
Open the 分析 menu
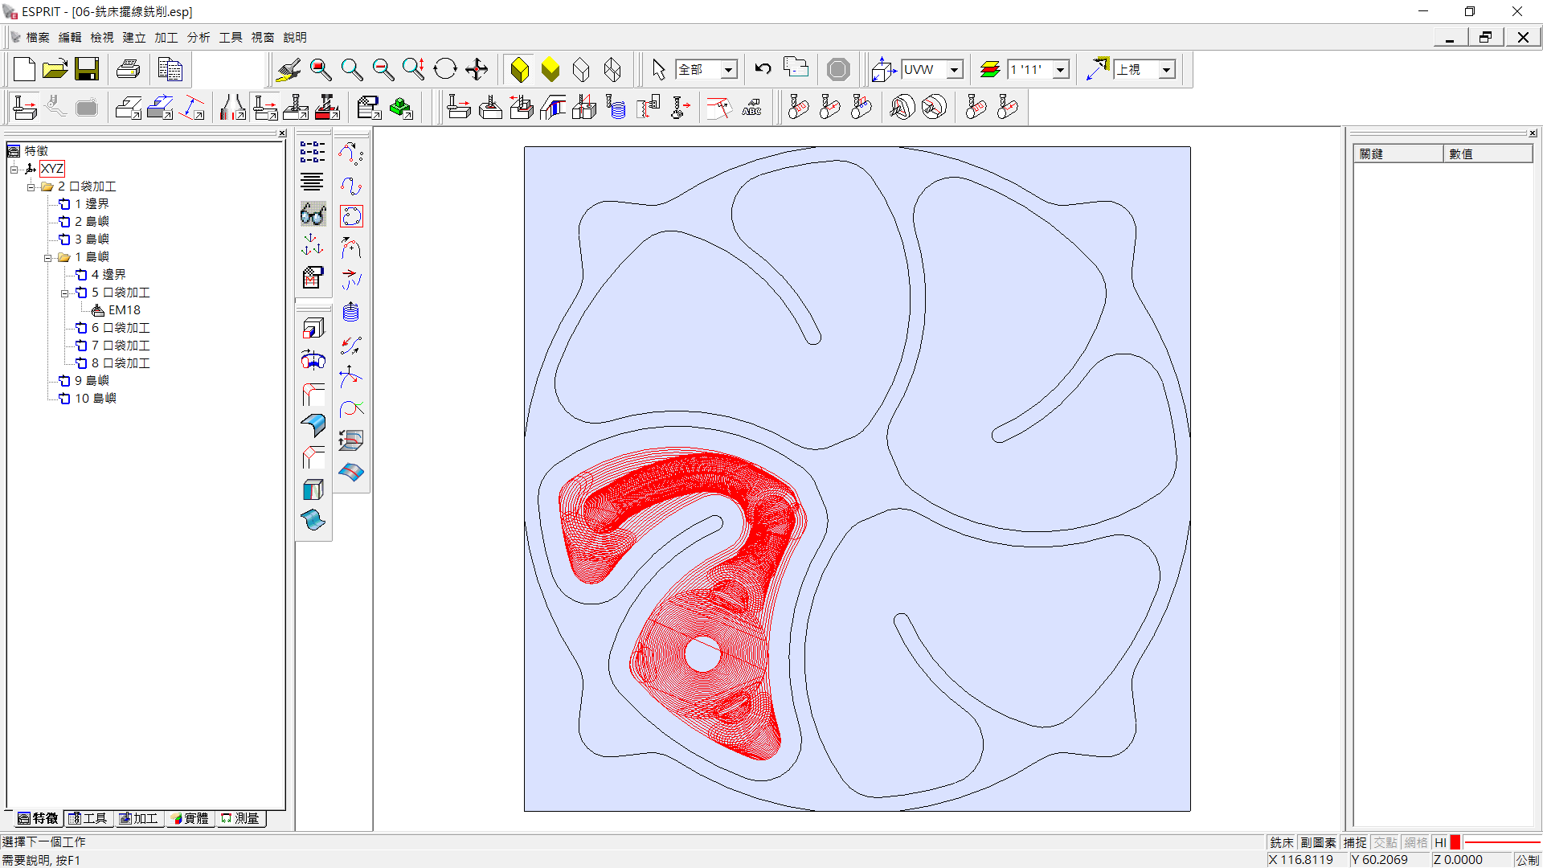point(199,38)
